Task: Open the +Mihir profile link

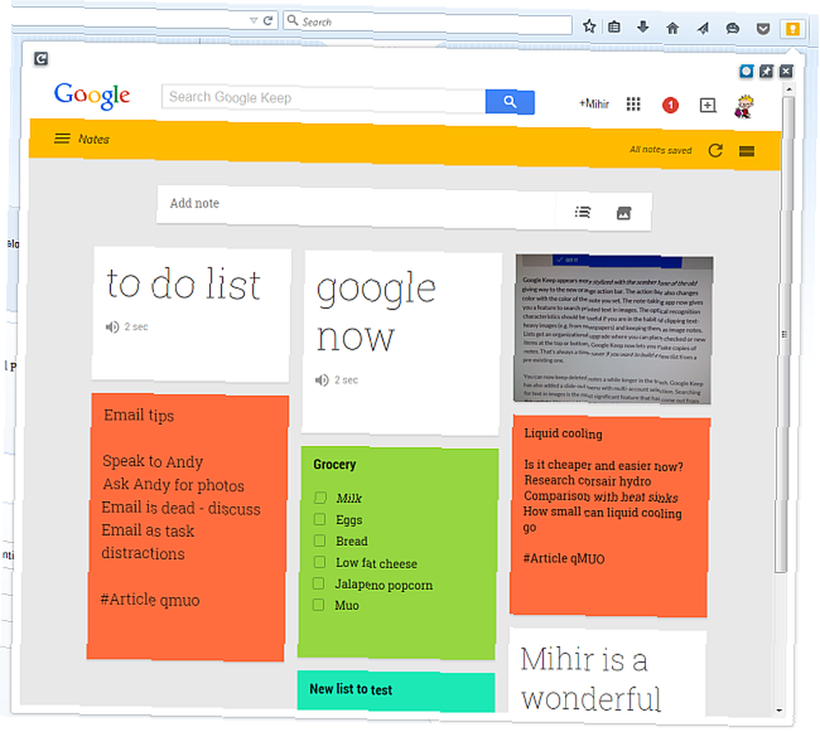Action: [594, 103]
